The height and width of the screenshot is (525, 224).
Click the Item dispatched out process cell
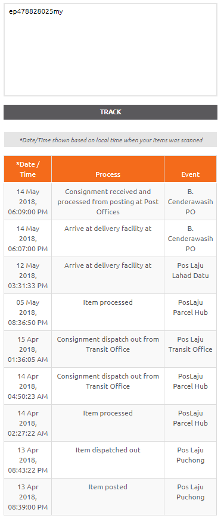(x=108, y=460)
